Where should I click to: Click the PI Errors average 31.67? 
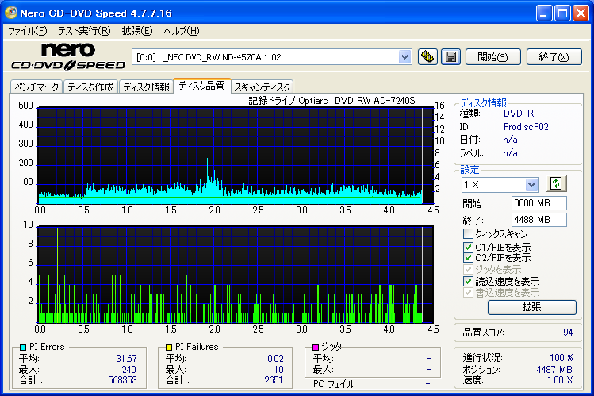127,359
